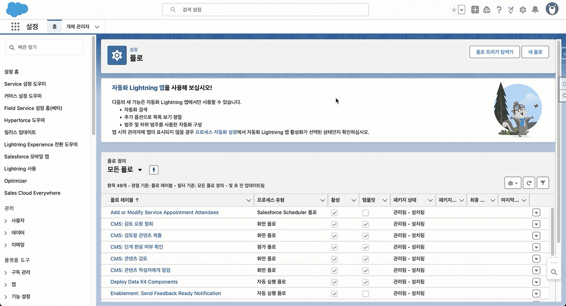Select the 개체 관리자 tab

coord(78,26)
